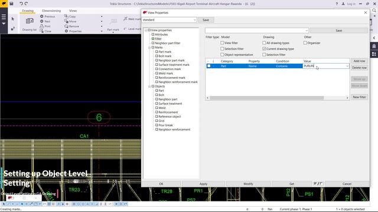378x212 pixels.
Task: Add a Level mark
Action: tap(132, 29)
